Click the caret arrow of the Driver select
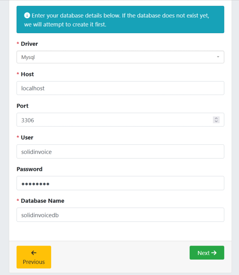Screen dimensions: 239x275 (218, 57)
